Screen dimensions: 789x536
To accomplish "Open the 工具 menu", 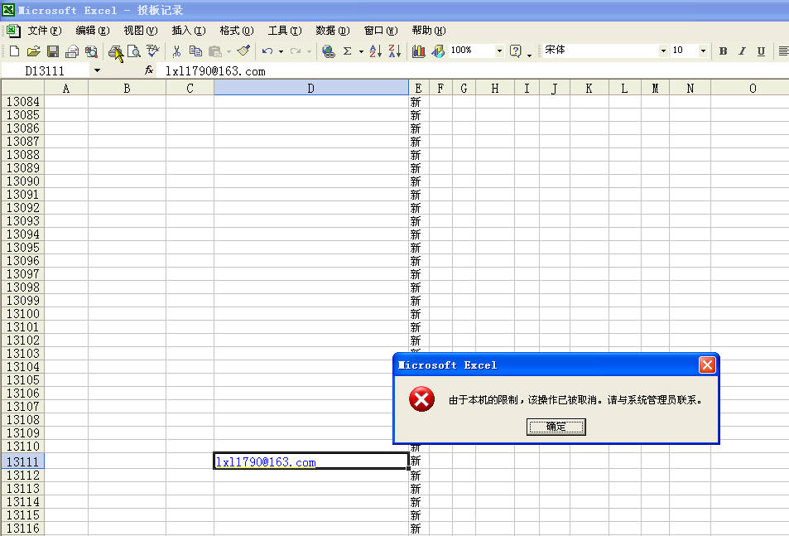I will pos(285,31).
